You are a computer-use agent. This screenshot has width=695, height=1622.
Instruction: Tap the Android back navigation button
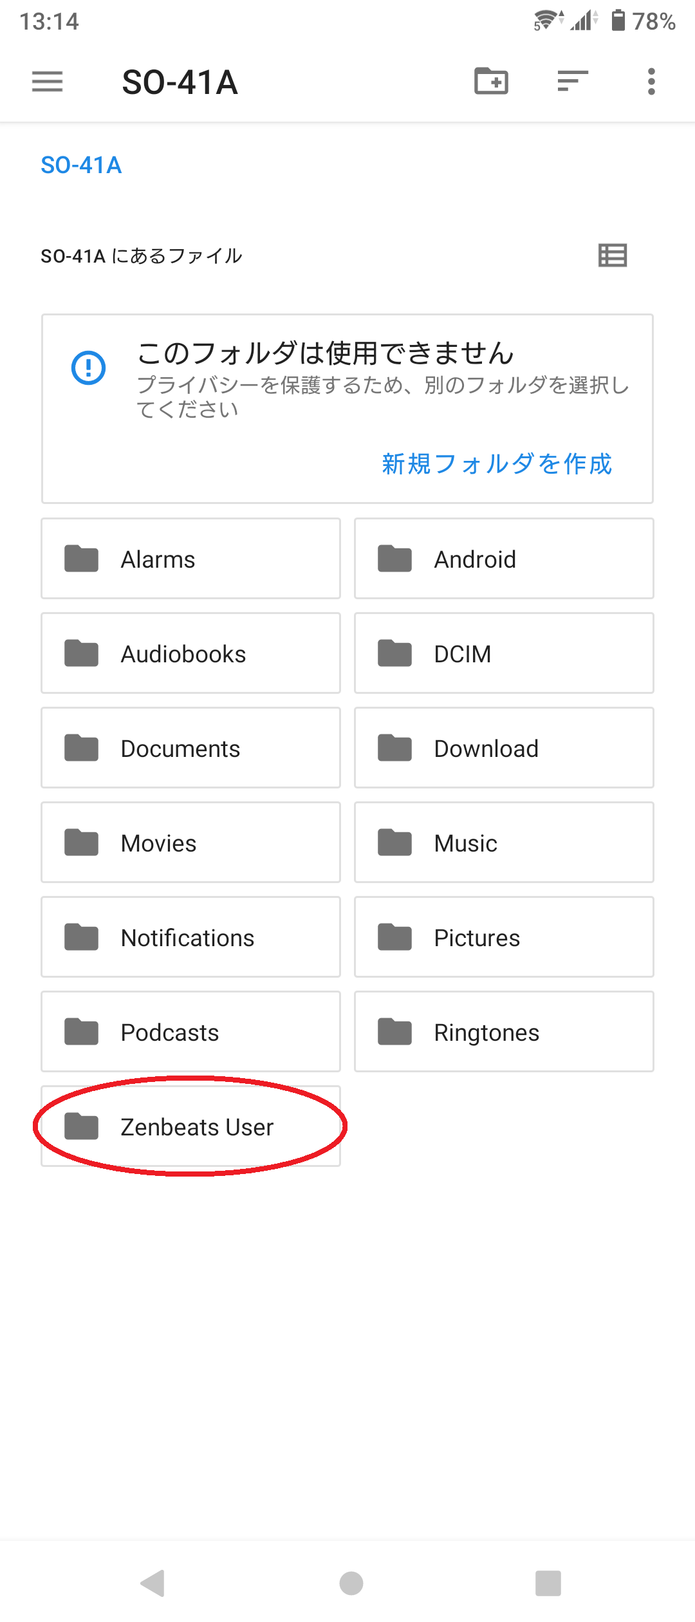(153, 1583)
